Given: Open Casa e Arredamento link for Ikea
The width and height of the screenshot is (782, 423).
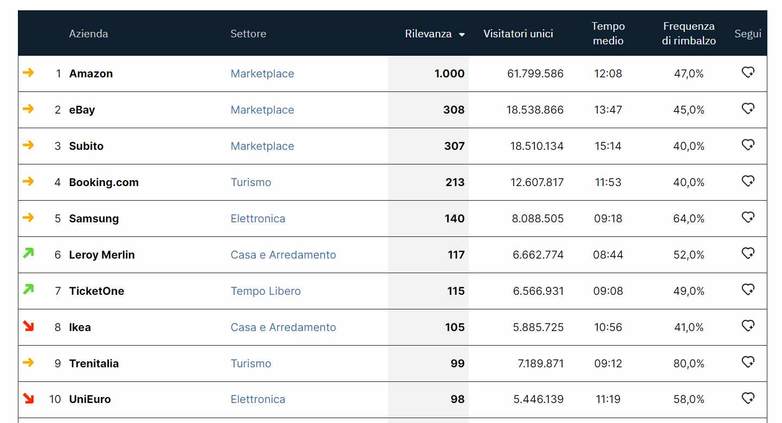Looking at the screenshot, I should [283, 327].
